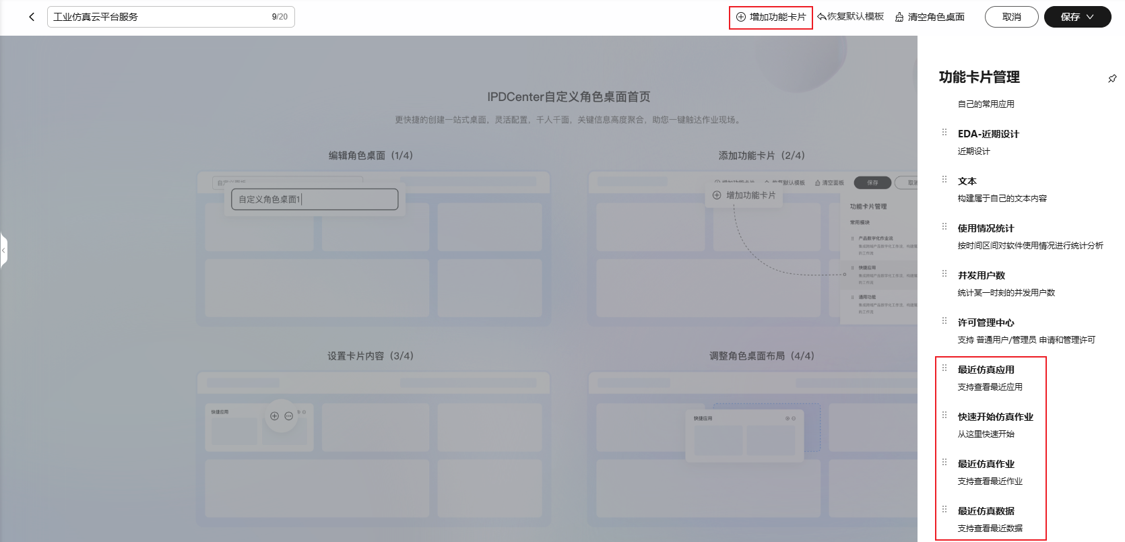1125x542 pixels.
Task: Click the IPDCenter自定义角色桌面首页 heading
Action: click(x=569, y=97)
